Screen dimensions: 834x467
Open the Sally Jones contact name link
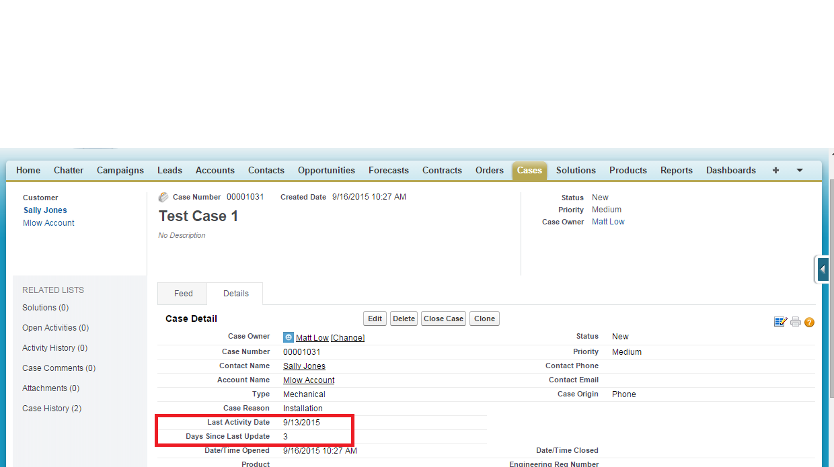click(304, 366)
